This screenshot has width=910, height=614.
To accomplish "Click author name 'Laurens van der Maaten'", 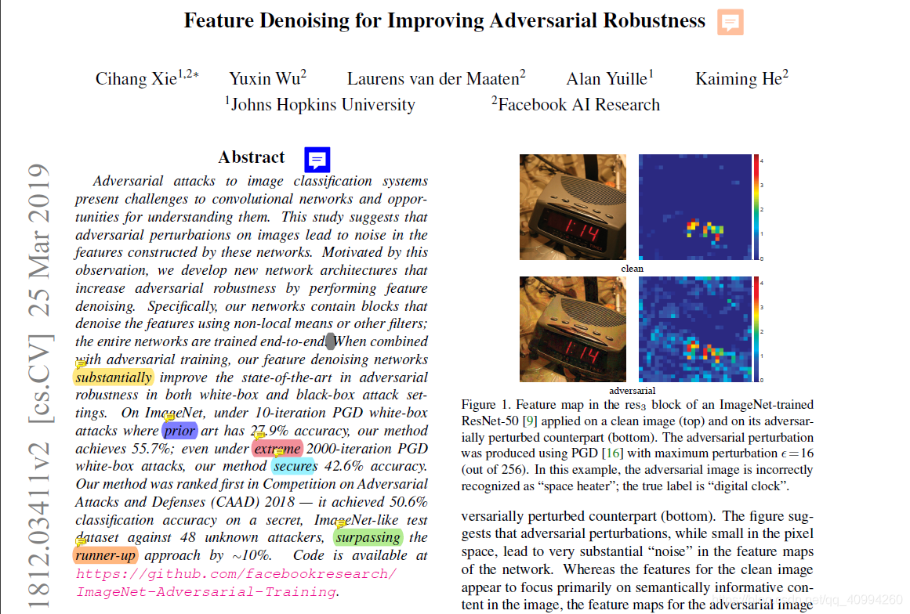I will click(433, 79).
